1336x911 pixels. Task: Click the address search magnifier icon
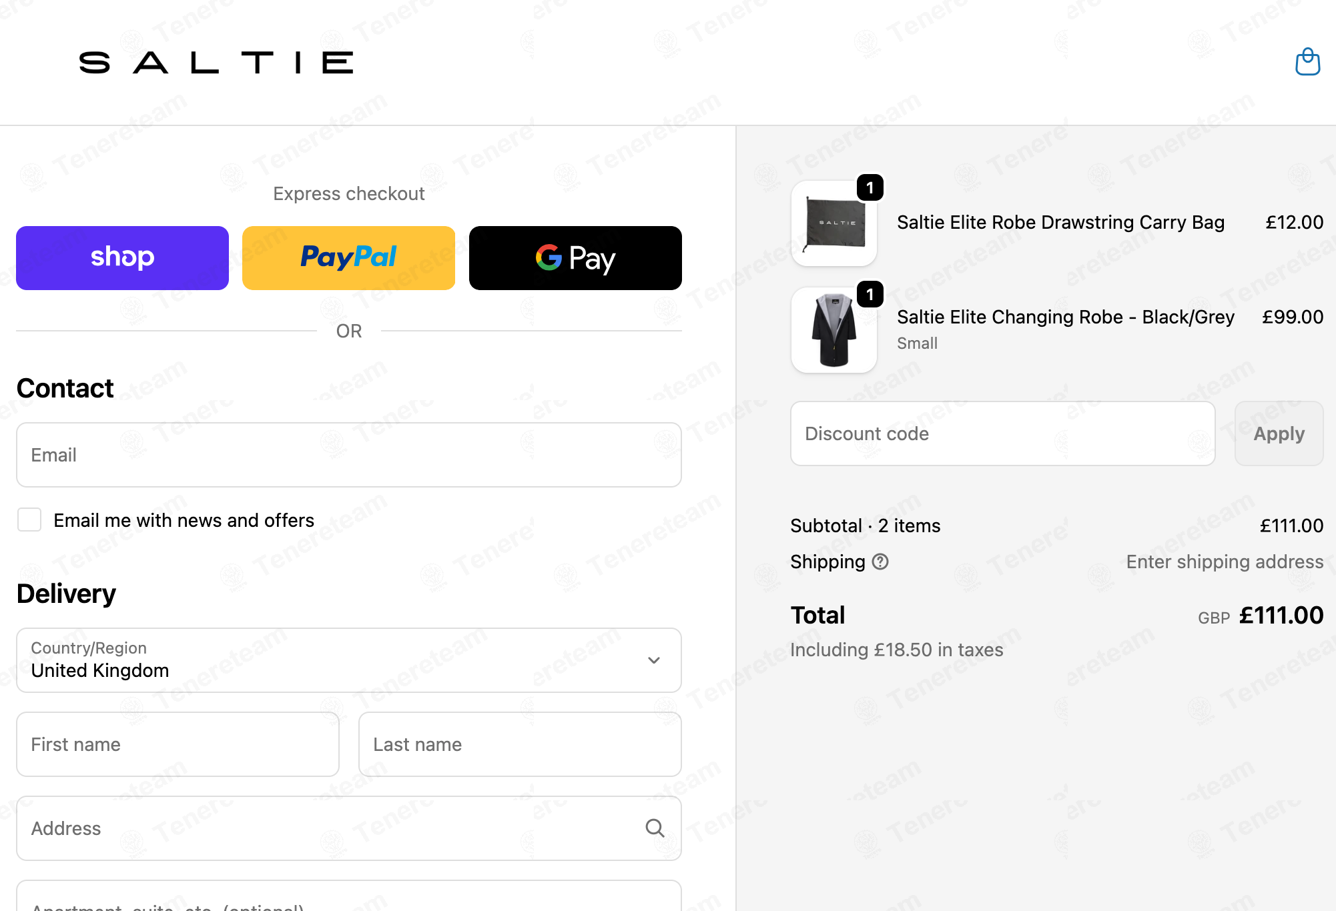point(655,828)
